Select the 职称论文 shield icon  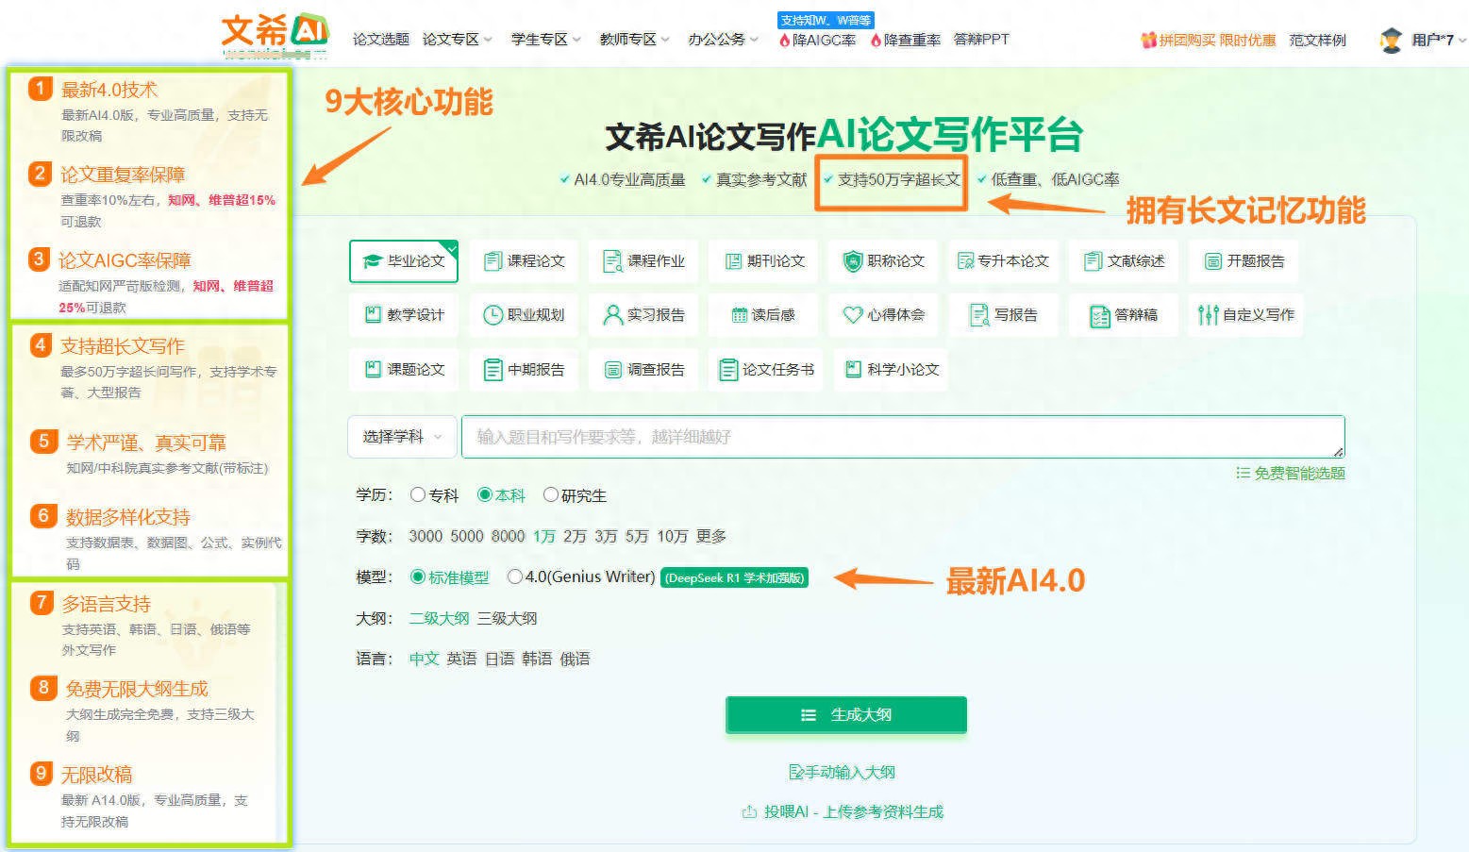853,261
